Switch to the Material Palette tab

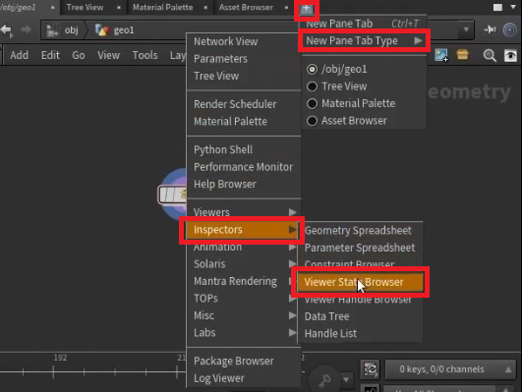pyautogui.click(x=163, y=7)
